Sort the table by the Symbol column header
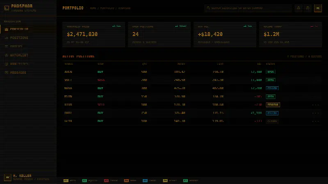This screenshot has width=328, height=184. coord(68,64)
